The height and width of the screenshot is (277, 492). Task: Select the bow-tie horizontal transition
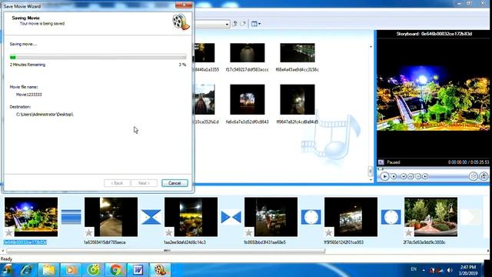coord(231,217)
